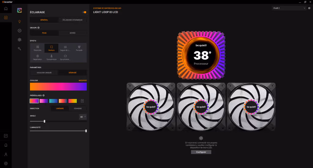The width and height of the screenshot is (313, 168).
Task: Open the notifications bell
Action: (x=6, y=145)
